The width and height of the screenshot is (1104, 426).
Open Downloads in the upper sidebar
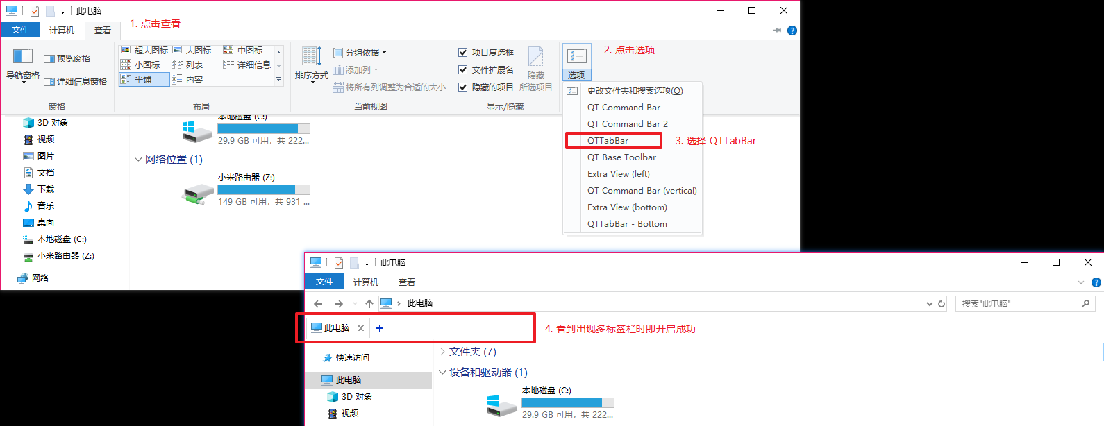(x=39, y=189)
